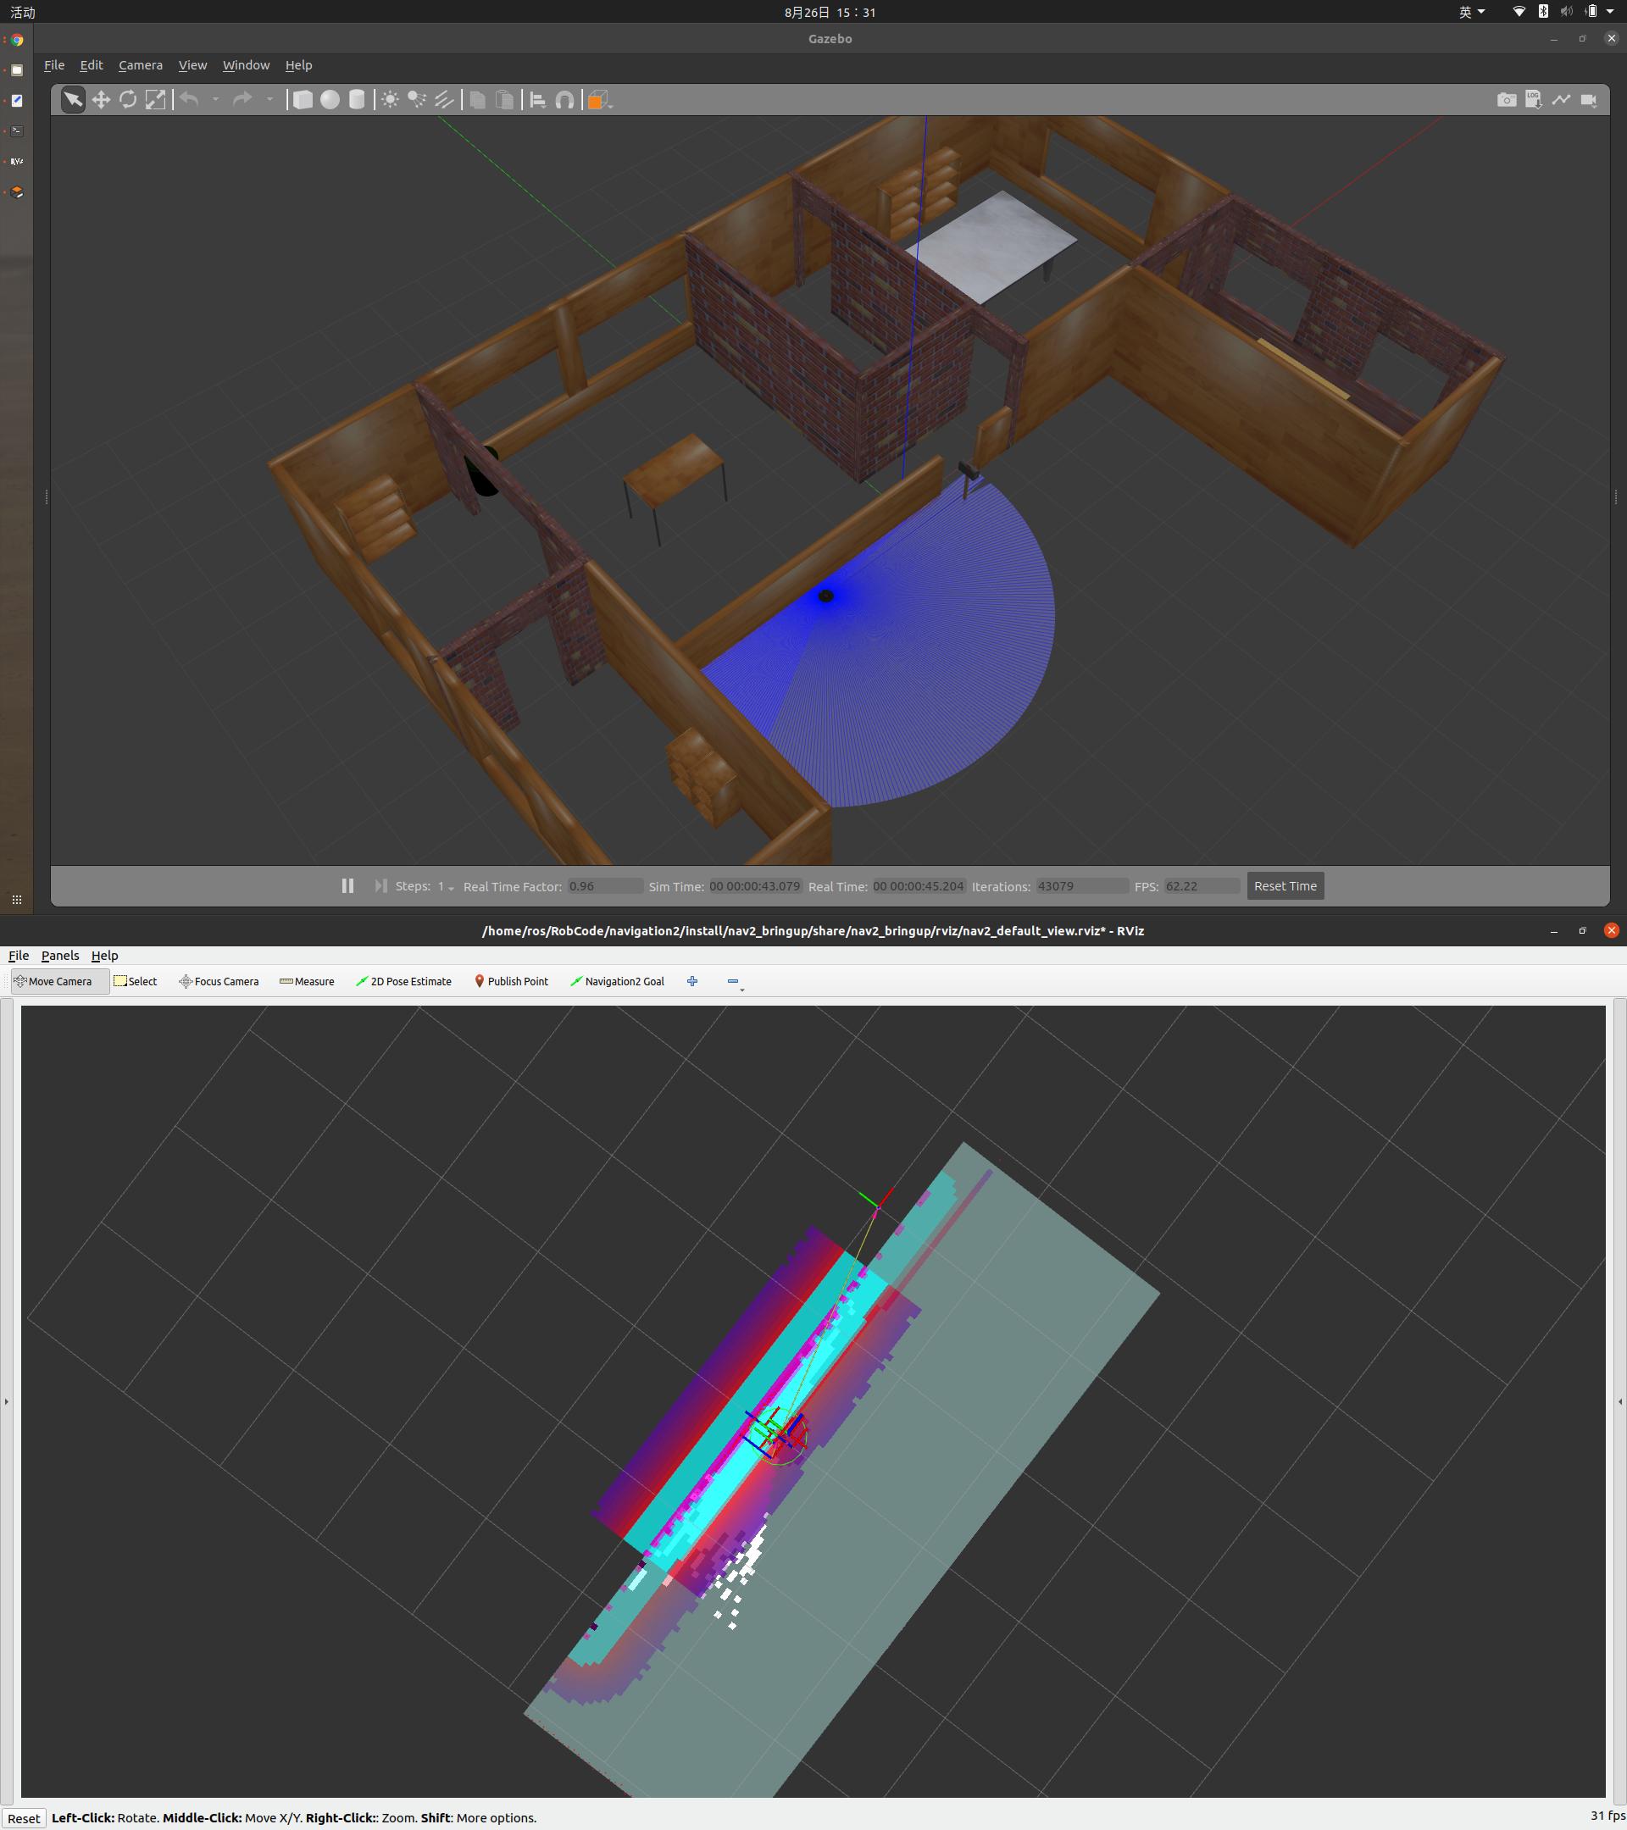1627x1830 pixels.
Task: Open the Camera menu in Gazebo
Action: 141,65
